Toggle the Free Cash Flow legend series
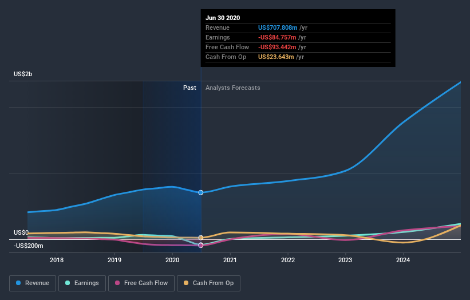The width and height of the screenshot is (470, 300). (141, 283)
